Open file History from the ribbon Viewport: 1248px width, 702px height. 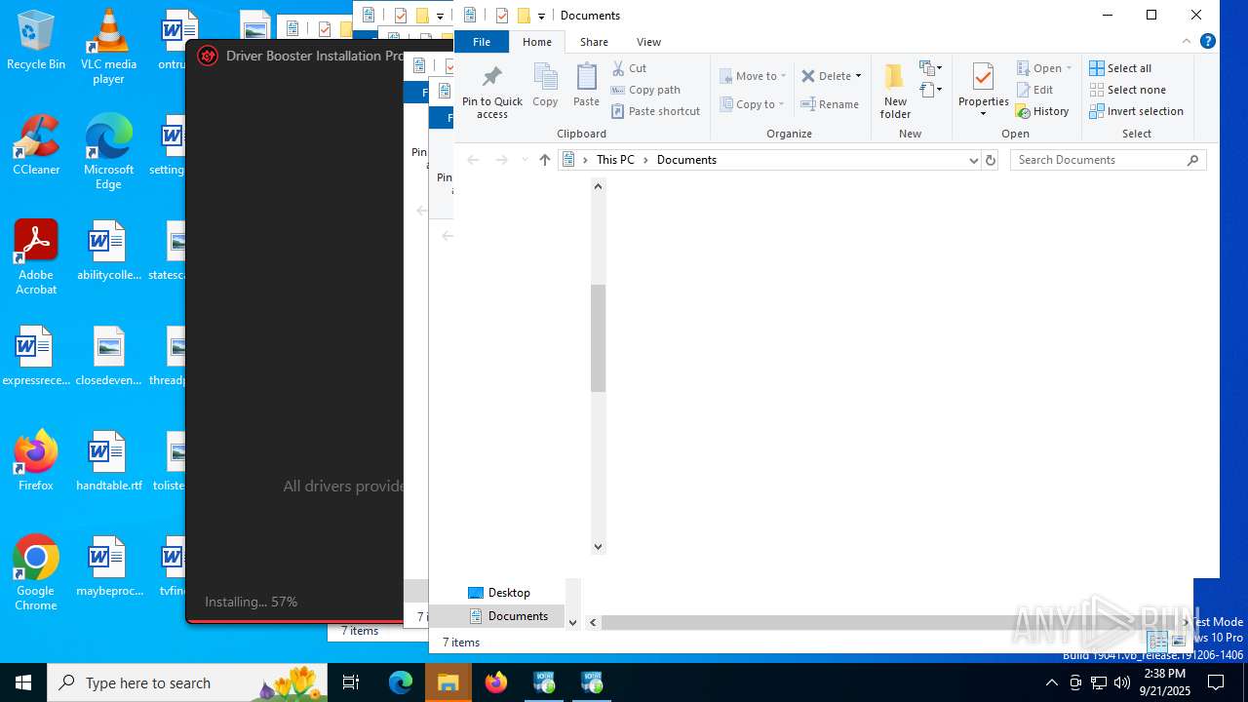coord(1042,111)
